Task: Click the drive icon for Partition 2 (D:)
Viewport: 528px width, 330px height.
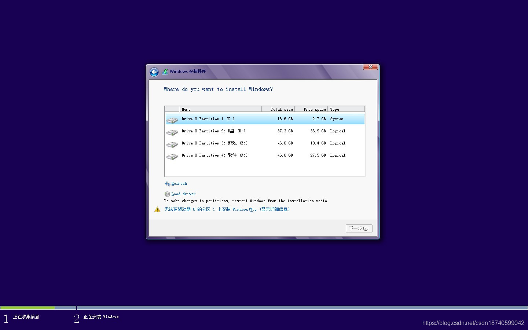Action: [172, 132]
